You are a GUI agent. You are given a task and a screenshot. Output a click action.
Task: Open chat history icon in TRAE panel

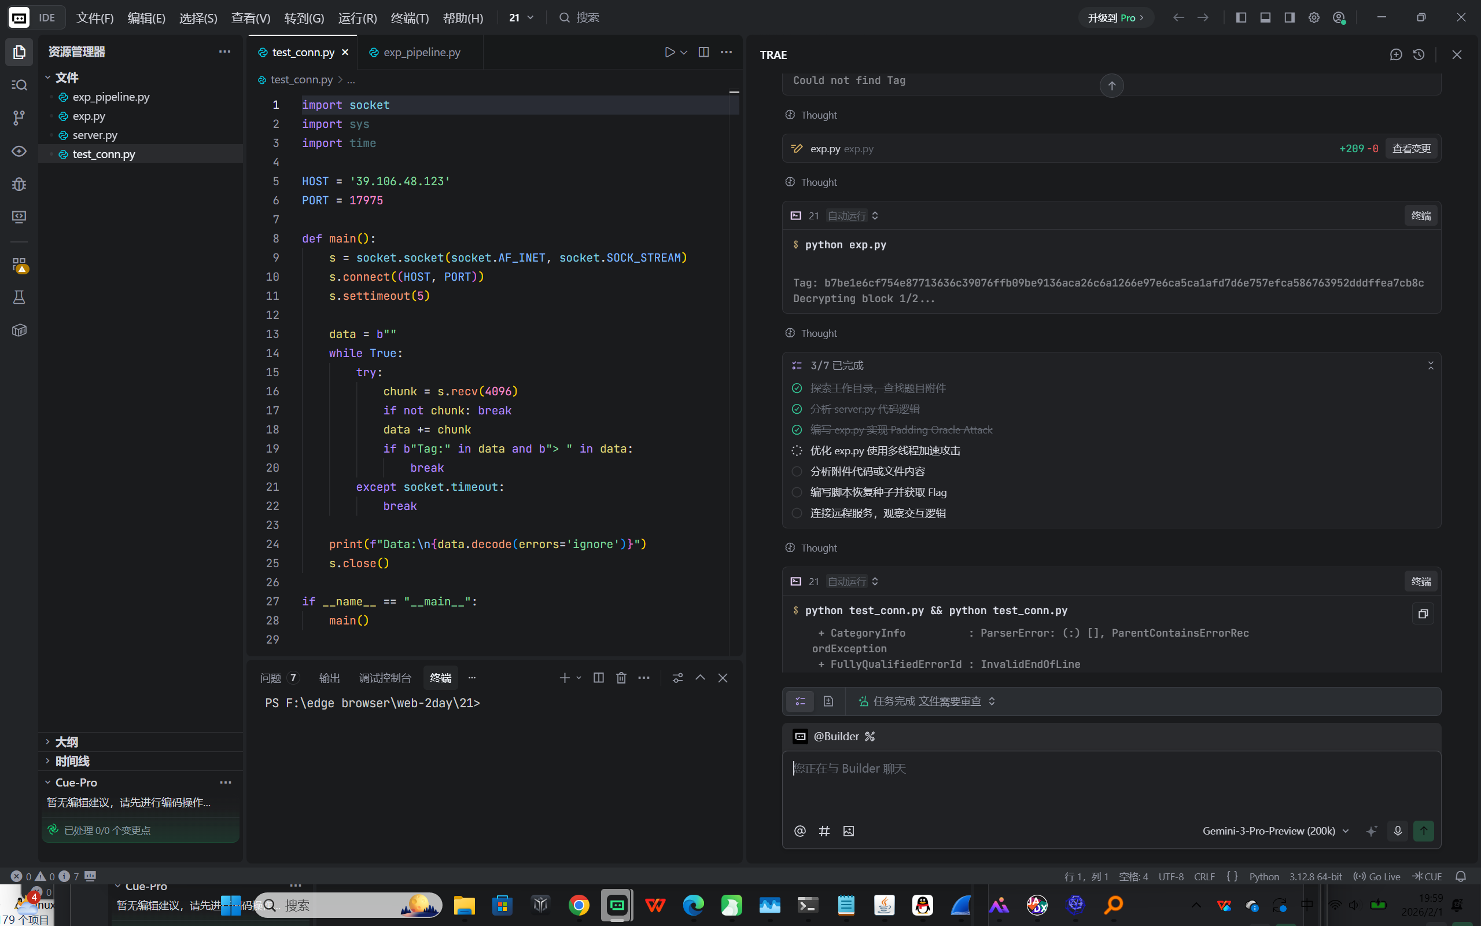tap(1419, 54)
